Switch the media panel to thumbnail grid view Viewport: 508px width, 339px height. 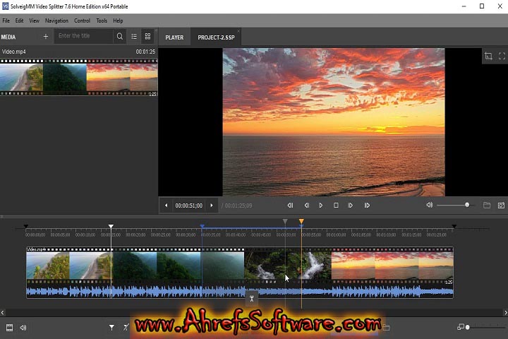(x=147, y=36)
